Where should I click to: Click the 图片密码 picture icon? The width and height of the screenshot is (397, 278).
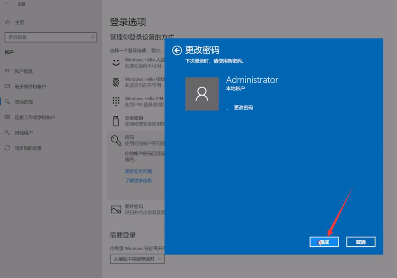(116, 210)
